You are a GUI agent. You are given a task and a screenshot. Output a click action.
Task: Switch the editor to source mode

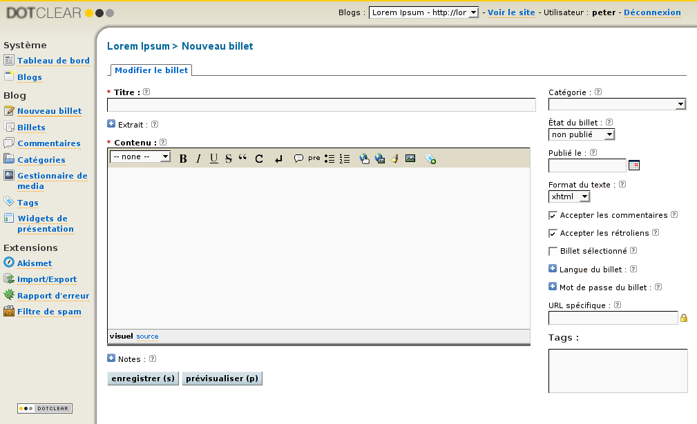pyautogui.click(x=147, y=336)
